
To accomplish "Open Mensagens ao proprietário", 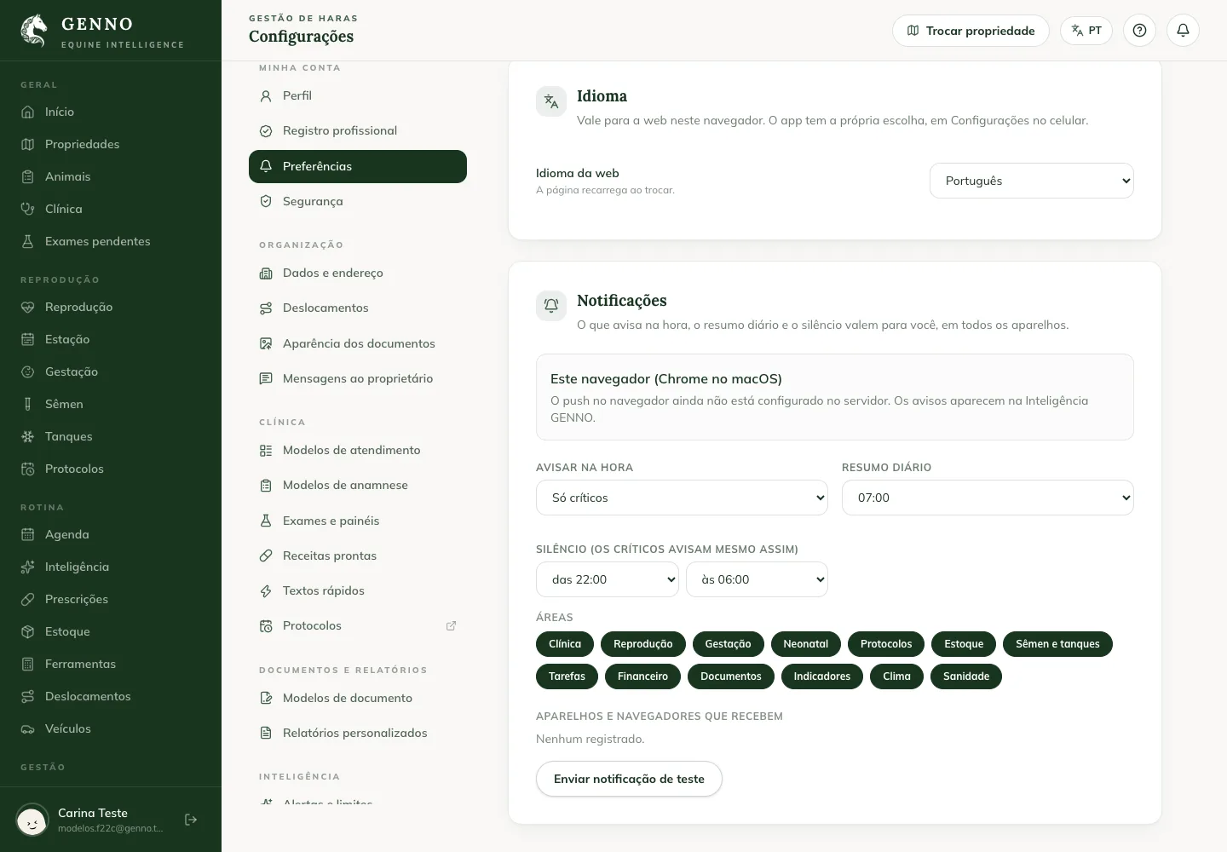I will 358,379.
